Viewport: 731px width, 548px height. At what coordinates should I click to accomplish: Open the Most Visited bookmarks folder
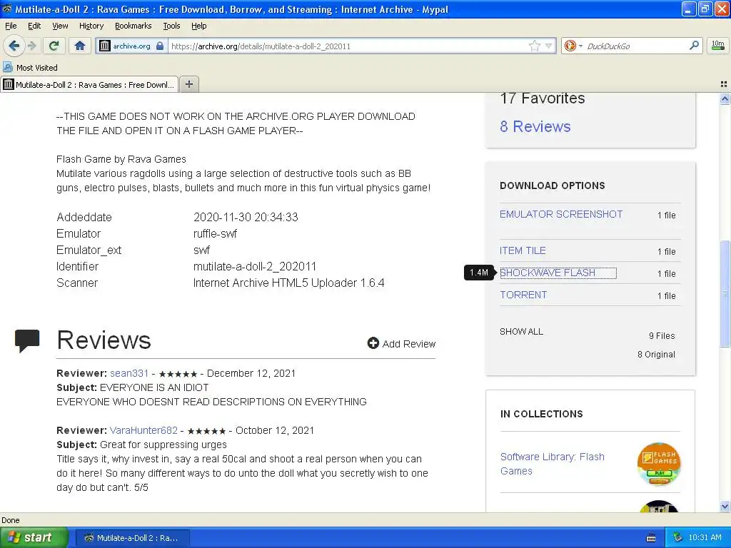(x=30, y=68)
